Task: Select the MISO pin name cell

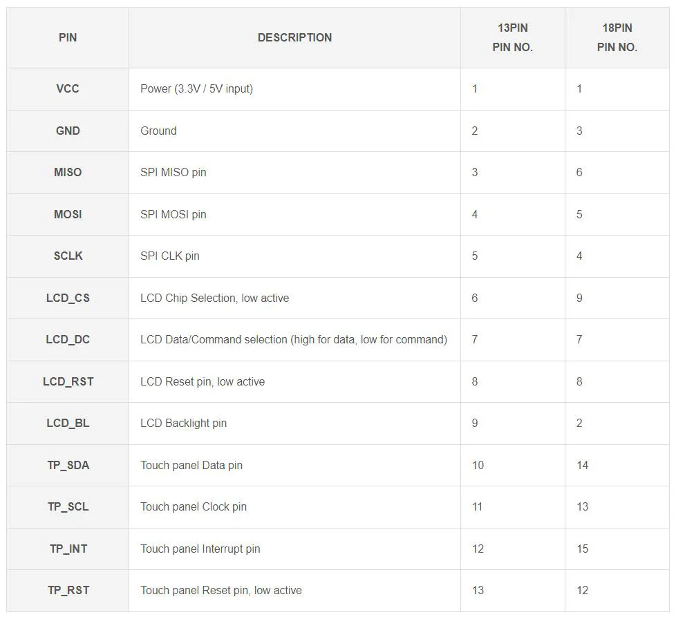Action: pos(68,172)
